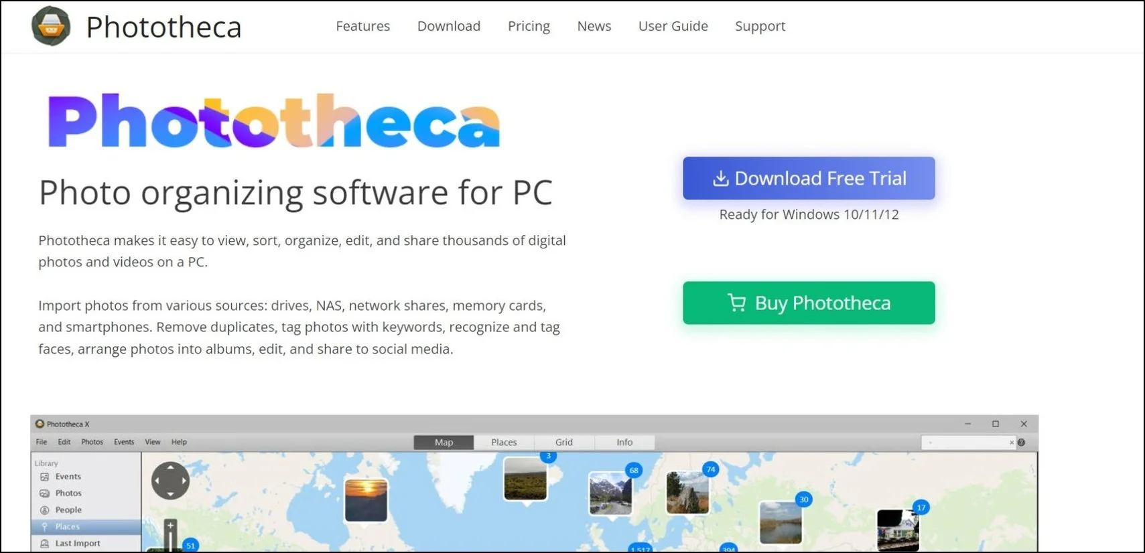Go to the Pricing page
Viewport: 1145px width, 553px height.
coord(529,26)
